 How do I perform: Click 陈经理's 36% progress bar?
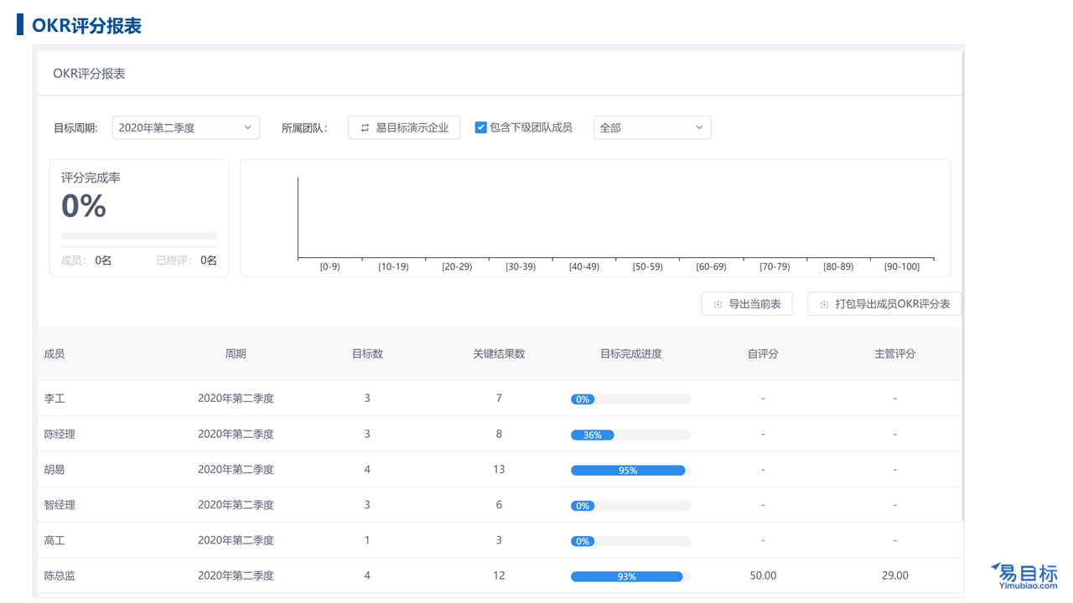pyautogui.click(x=630, y=435)
